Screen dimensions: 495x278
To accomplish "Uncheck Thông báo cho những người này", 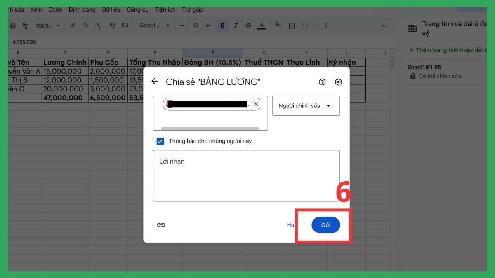I will click(160, 141).
